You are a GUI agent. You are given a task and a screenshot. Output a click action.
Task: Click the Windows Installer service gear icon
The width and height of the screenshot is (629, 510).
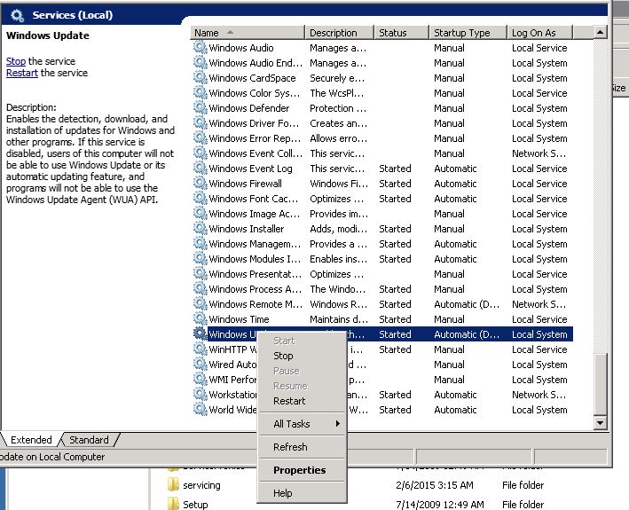click(200, 228)
